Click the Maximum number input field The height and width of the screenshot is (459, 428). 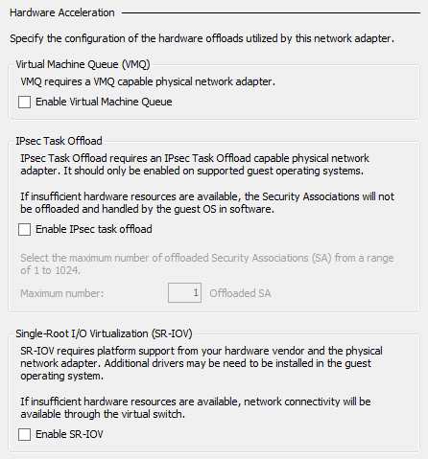(x=184, y=292)
